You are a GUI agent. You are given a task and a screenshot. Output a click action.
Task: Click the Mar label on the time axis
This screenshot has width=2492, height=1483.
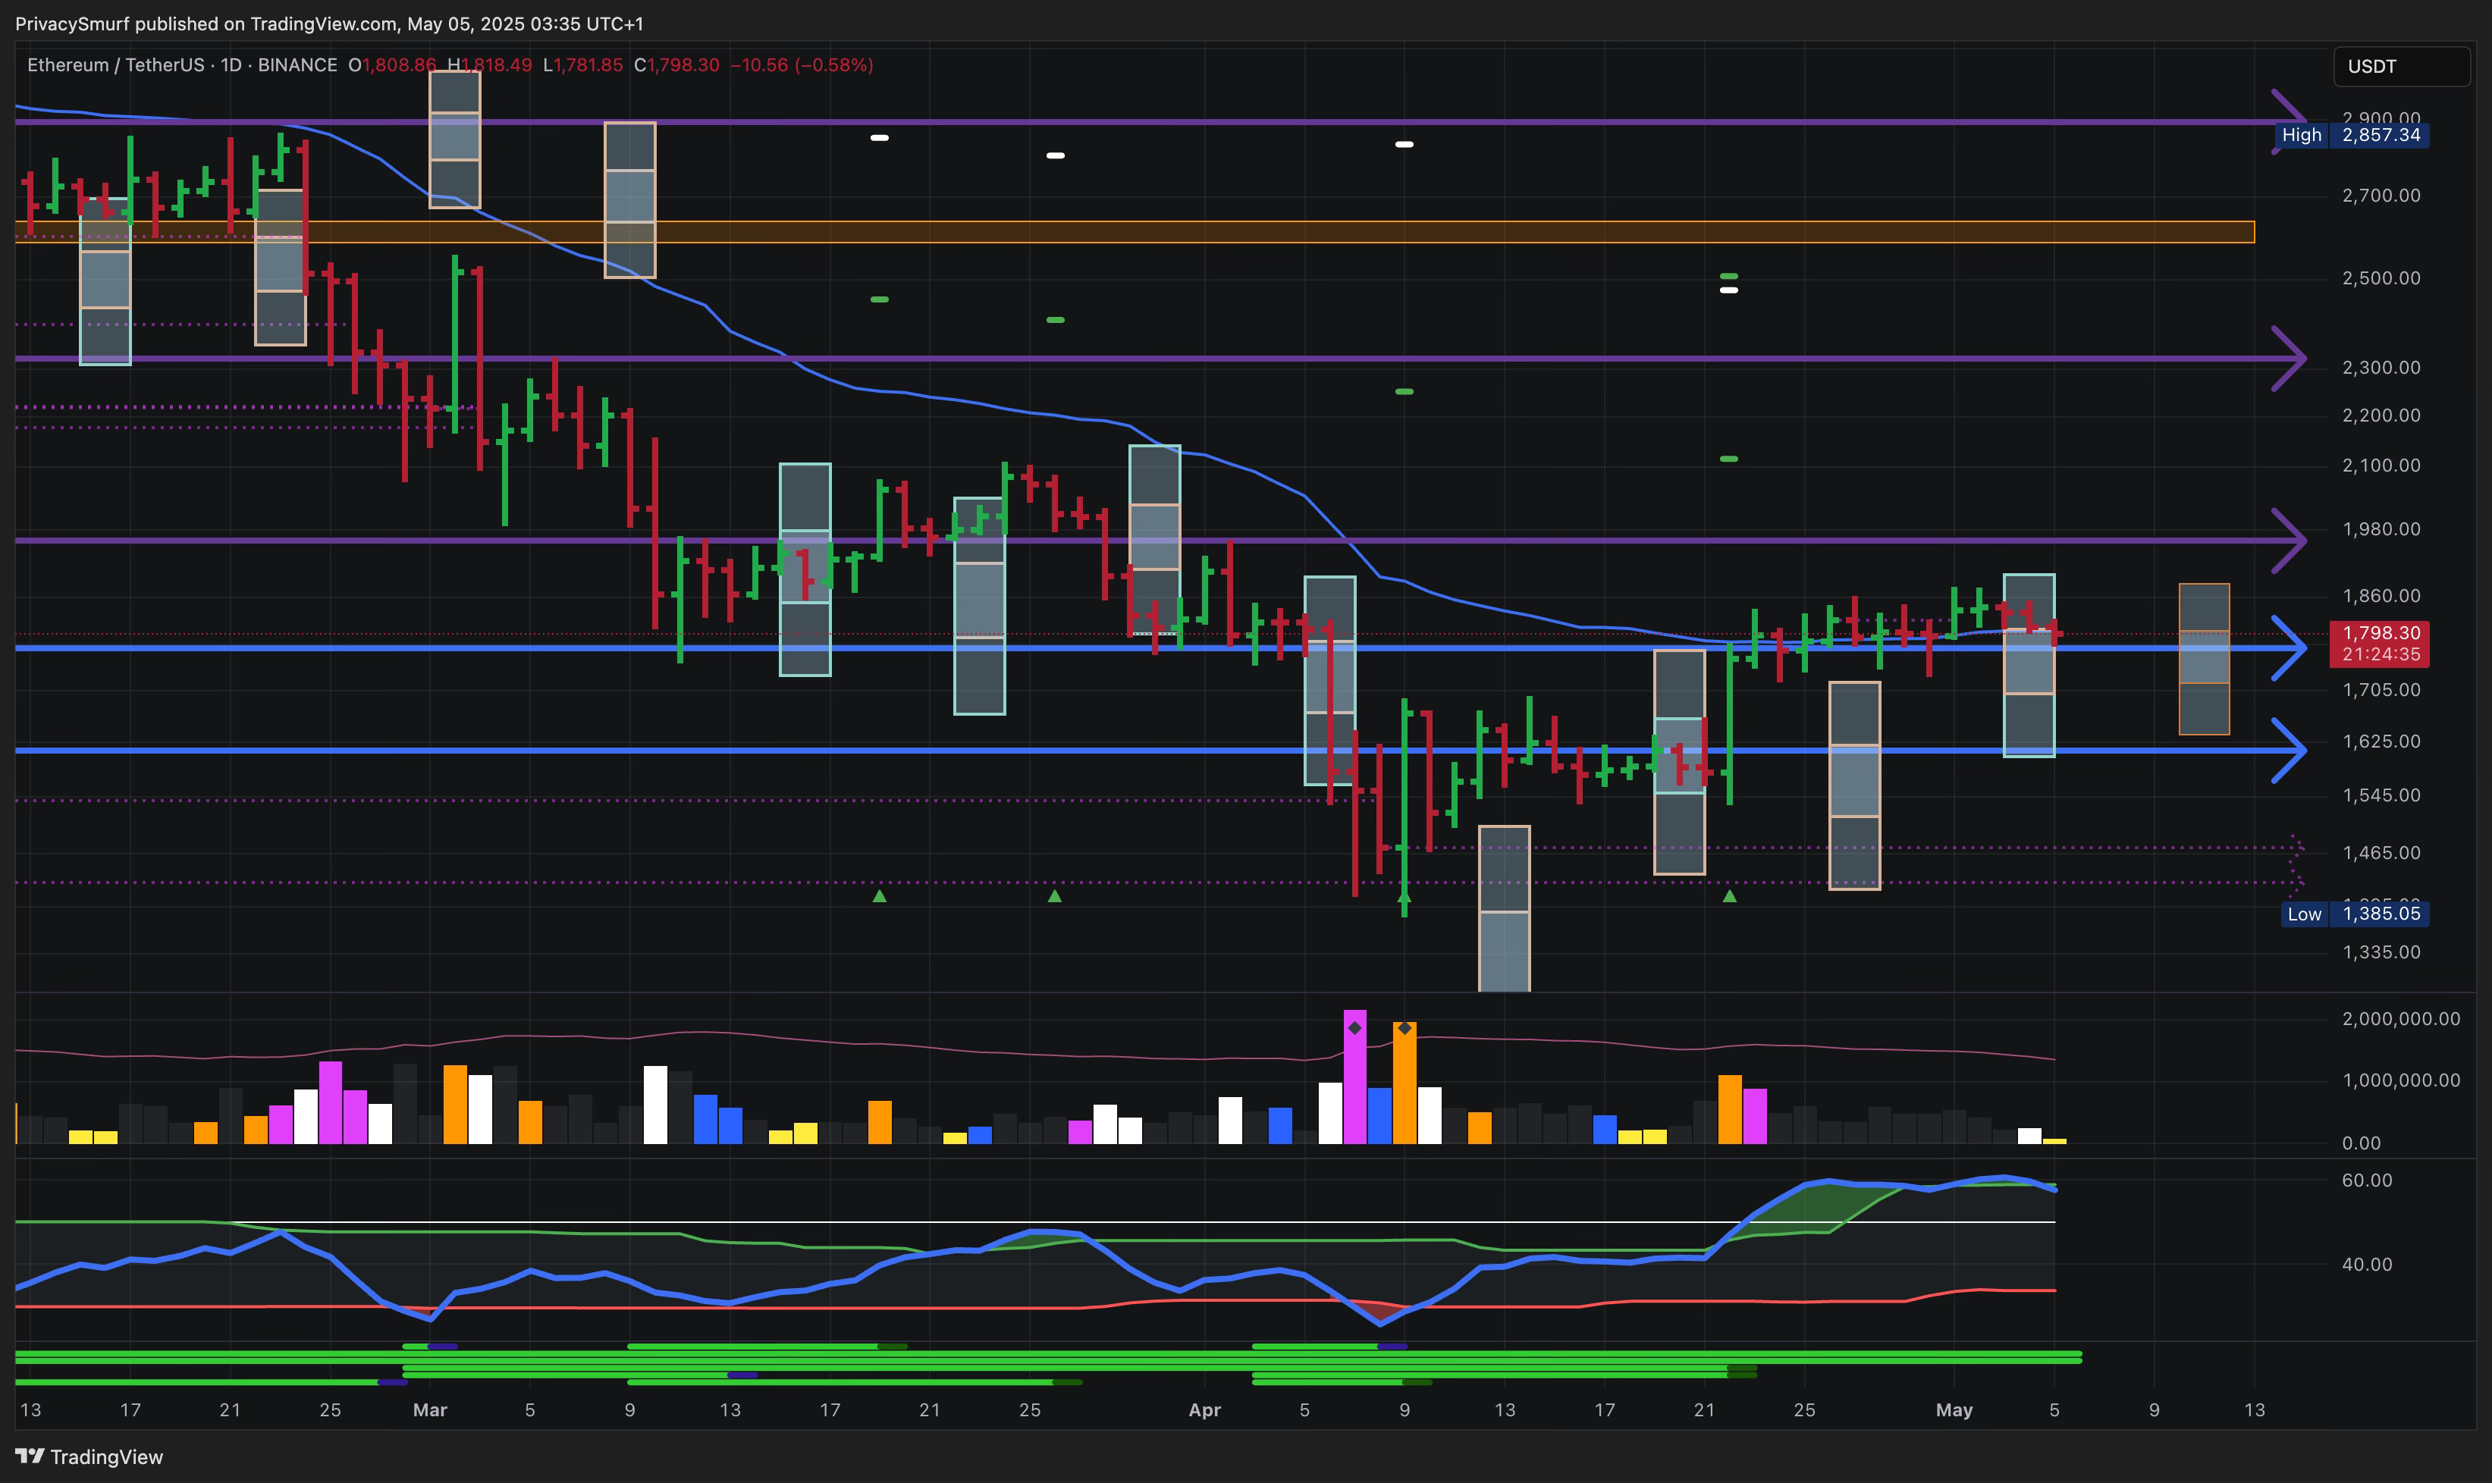pyautogui.click(x=430, y=1409)
